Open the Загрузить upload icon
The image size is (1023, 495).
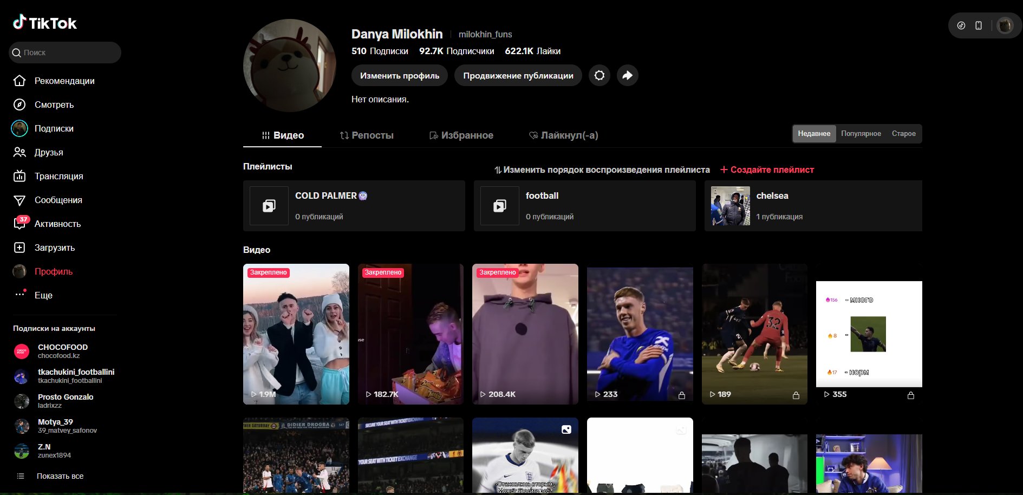tap(19, 248)
